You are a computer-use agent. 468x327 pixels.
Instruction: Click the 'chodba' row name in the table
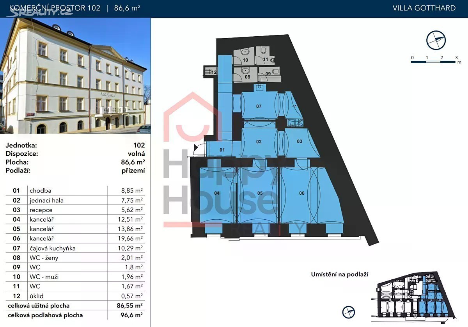click(40, 191)
